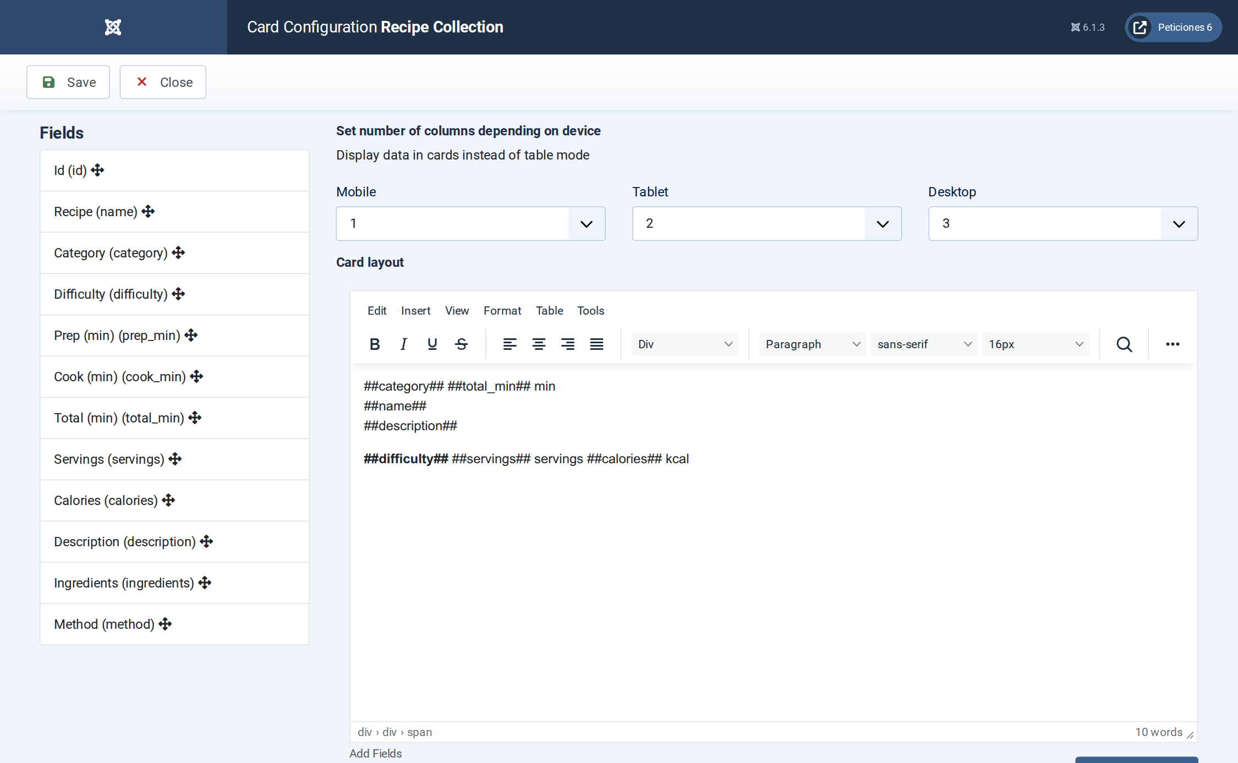Image resolution: width=1238 pixels, height=763 pixels.
Task: Click the 10 words counter
Action: click(x=1159, y=732)
